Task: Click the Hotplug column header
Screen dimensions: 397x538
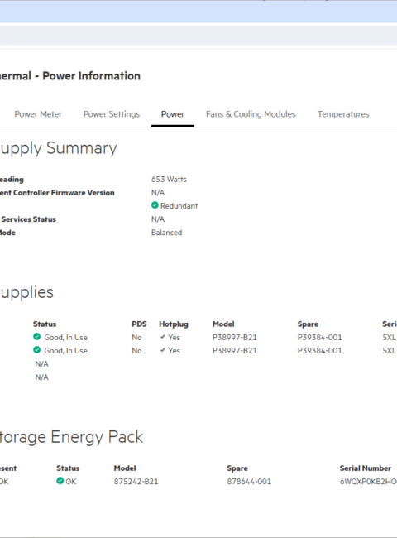Action: pos(174,324)
